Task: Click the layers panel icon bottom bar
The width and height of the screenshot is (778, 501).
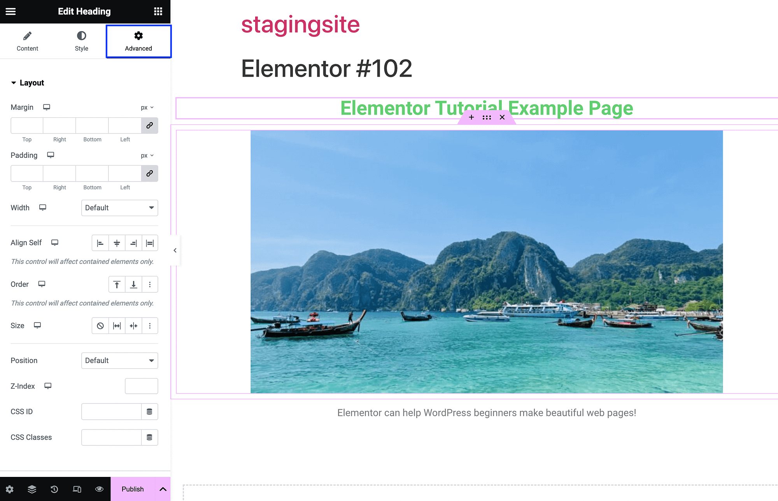Action: point(32,489)
